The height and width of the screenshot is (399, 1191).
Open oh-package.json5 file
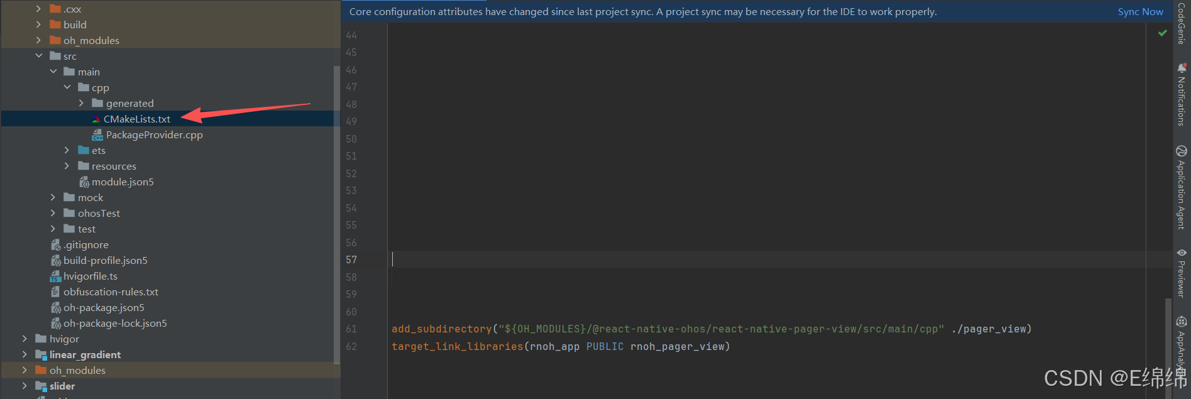pyautogui.click(x=104, y=307)
